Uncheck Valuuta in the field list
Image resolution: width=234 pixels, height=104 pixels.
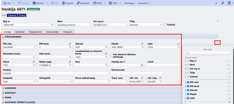pyautogui.click(x=188, y=90)
